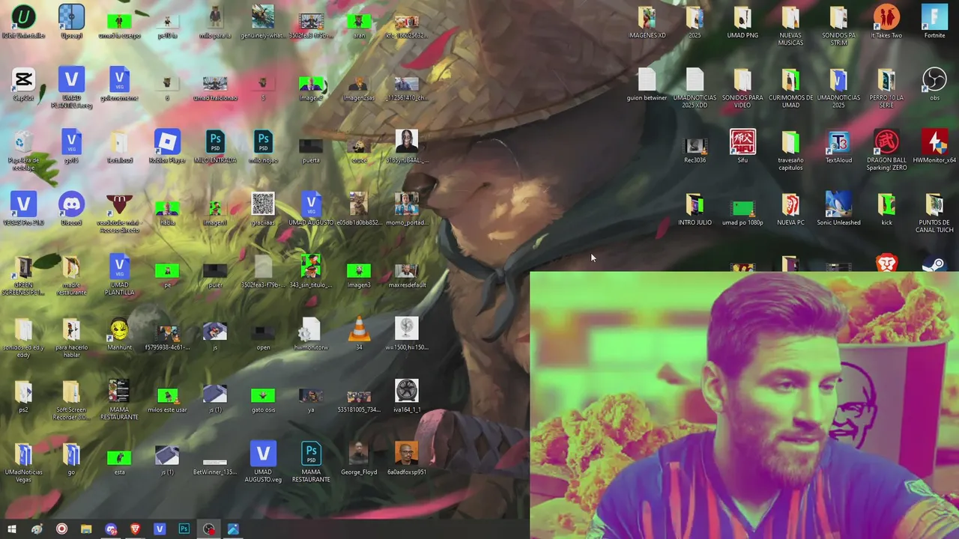Select the NUEVAS MUSICAS folder
Image resolution: width=959 pixels, height=539 pixels.
[x=790, y=25]
